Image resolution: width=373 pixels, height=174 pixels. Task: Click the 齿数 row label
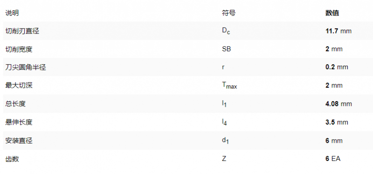point(12,159)
